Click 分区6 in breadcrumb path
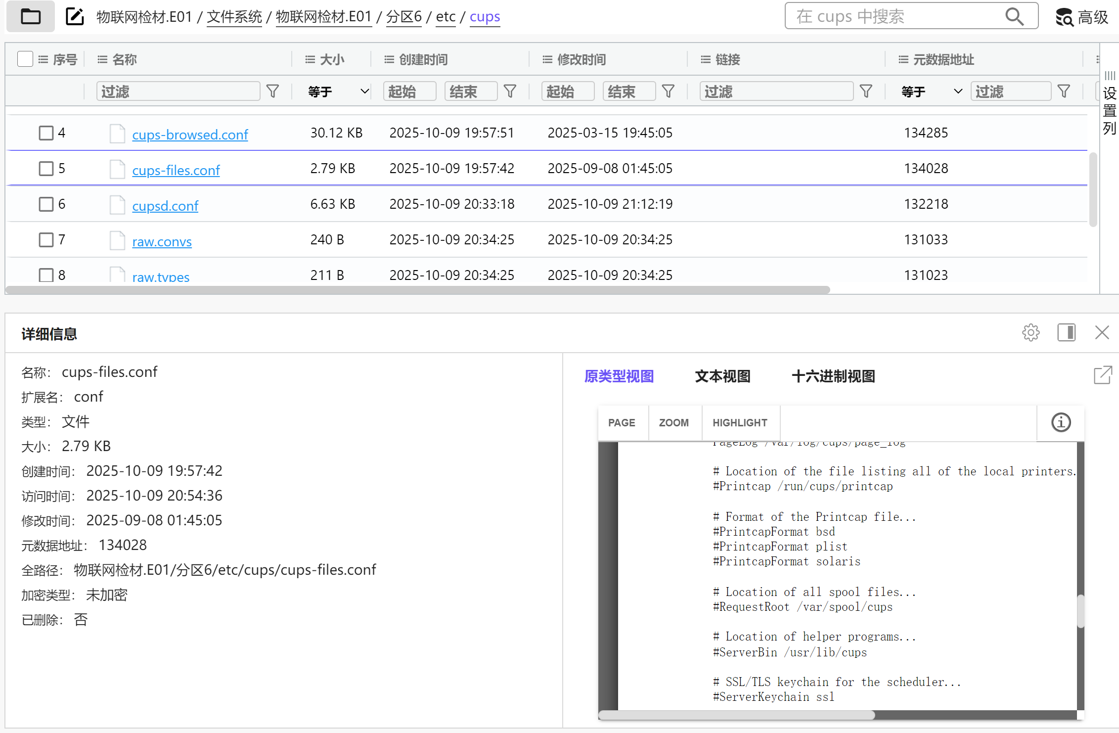This screenshot has width=1119, height=733. [403, 17]
